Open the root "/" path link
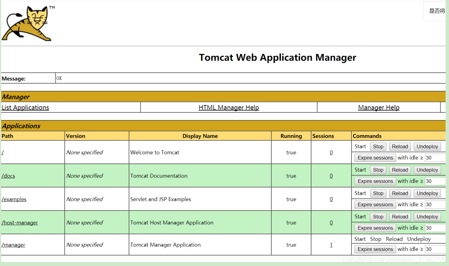Screen dimensions: 449x266 click(3, 152)
